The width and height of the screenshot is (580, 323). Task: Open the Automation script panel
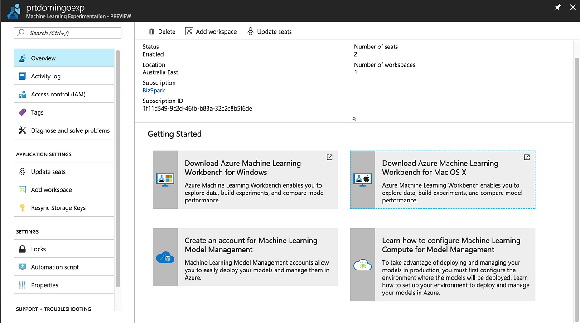(22, 267)
